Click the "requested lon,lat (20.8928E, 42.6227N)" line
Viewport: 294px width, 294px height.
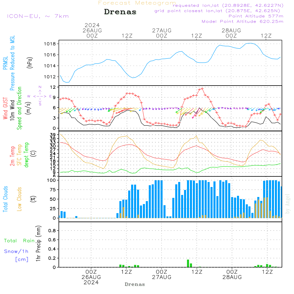click(228, 5)
